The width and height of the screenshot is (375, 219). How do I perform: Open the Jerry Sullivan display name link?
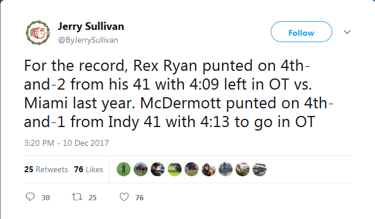coord(91,26)
